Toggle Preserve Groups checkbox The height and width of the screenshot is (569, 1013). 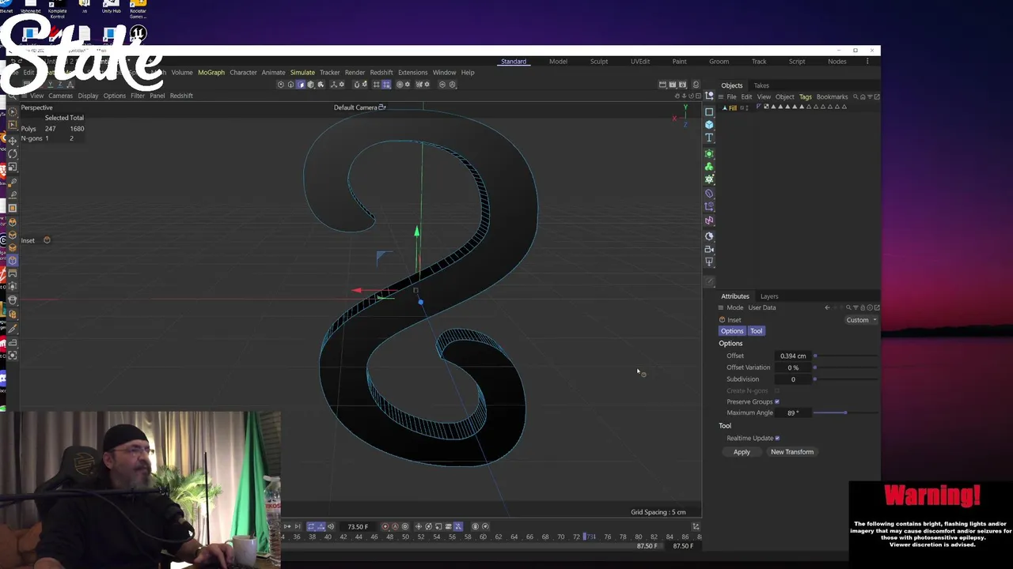pos(777,401)
